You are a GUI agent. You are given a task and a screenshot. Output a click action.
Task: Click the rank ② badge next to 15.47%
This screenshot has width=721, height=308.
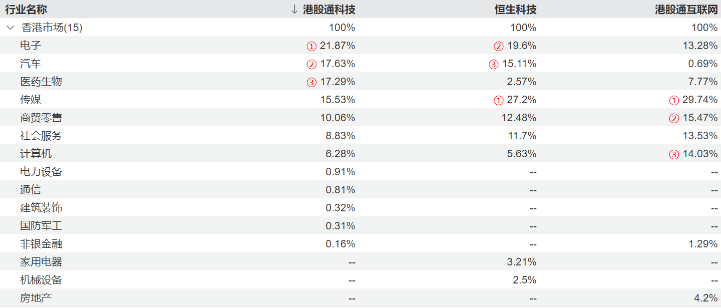coord(674,118)
